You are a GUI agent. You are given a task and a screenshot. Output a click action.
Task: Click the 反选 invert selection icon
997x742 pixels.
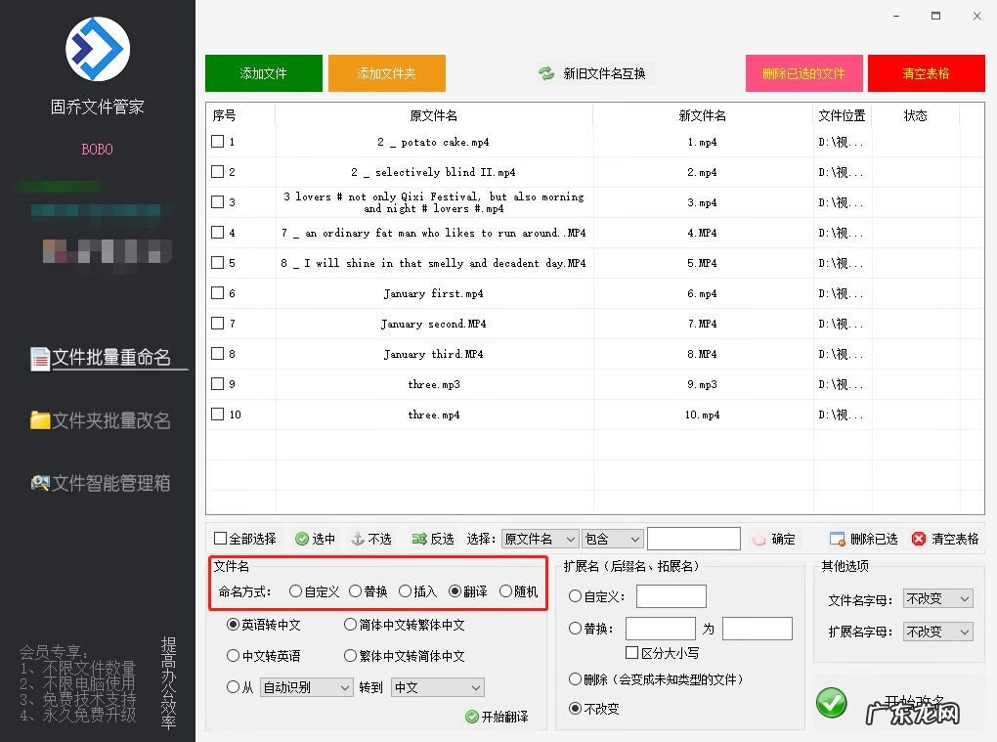point(419,539)
